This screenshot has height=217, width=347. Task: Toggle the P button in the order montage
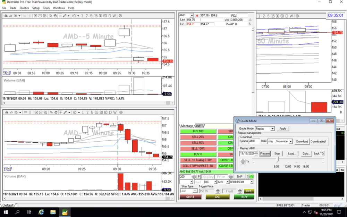click(198, 177)
